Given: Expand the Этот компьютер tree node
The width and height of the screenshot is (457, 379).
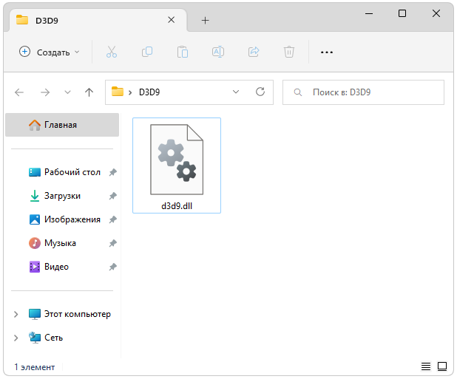Looking at the screenshot, I should point(16,314).
